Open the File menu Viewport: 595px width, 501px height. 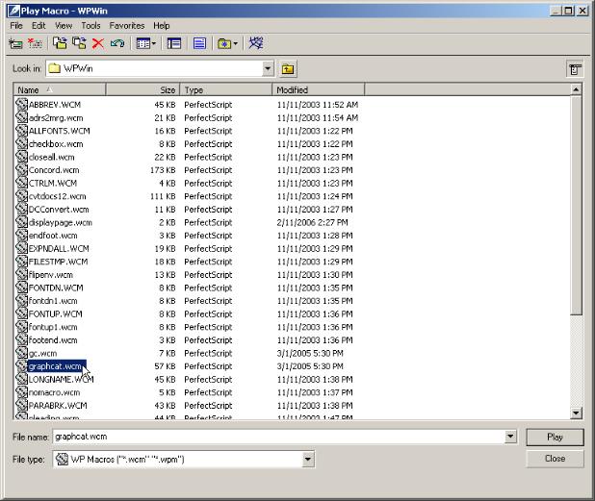click(16, 26)
